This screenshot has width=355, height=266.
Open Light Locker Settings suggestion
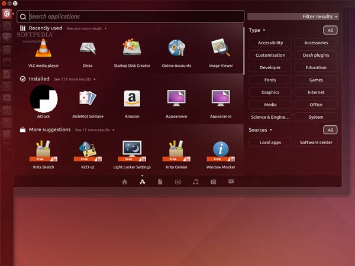click(132, 151)
